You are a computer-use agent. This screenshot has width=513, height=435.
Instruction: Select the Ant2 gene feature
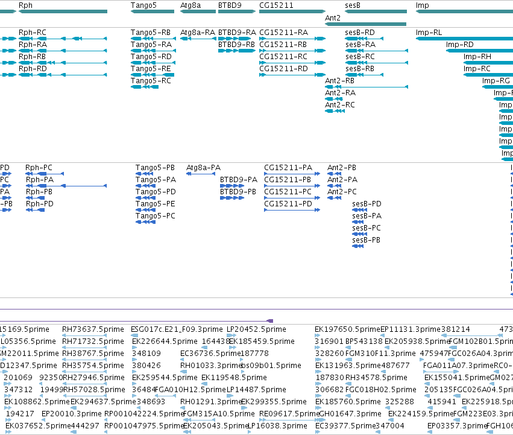[365, 24]
